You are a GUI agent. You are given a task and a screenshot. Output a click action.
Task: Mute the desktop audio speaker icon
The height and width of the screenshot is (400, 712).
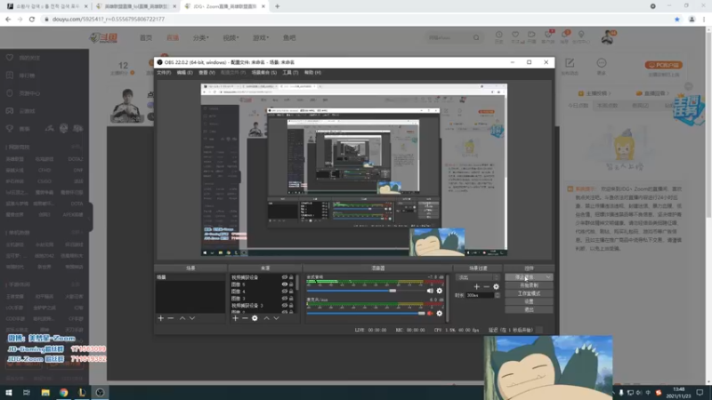pos(430,291)
